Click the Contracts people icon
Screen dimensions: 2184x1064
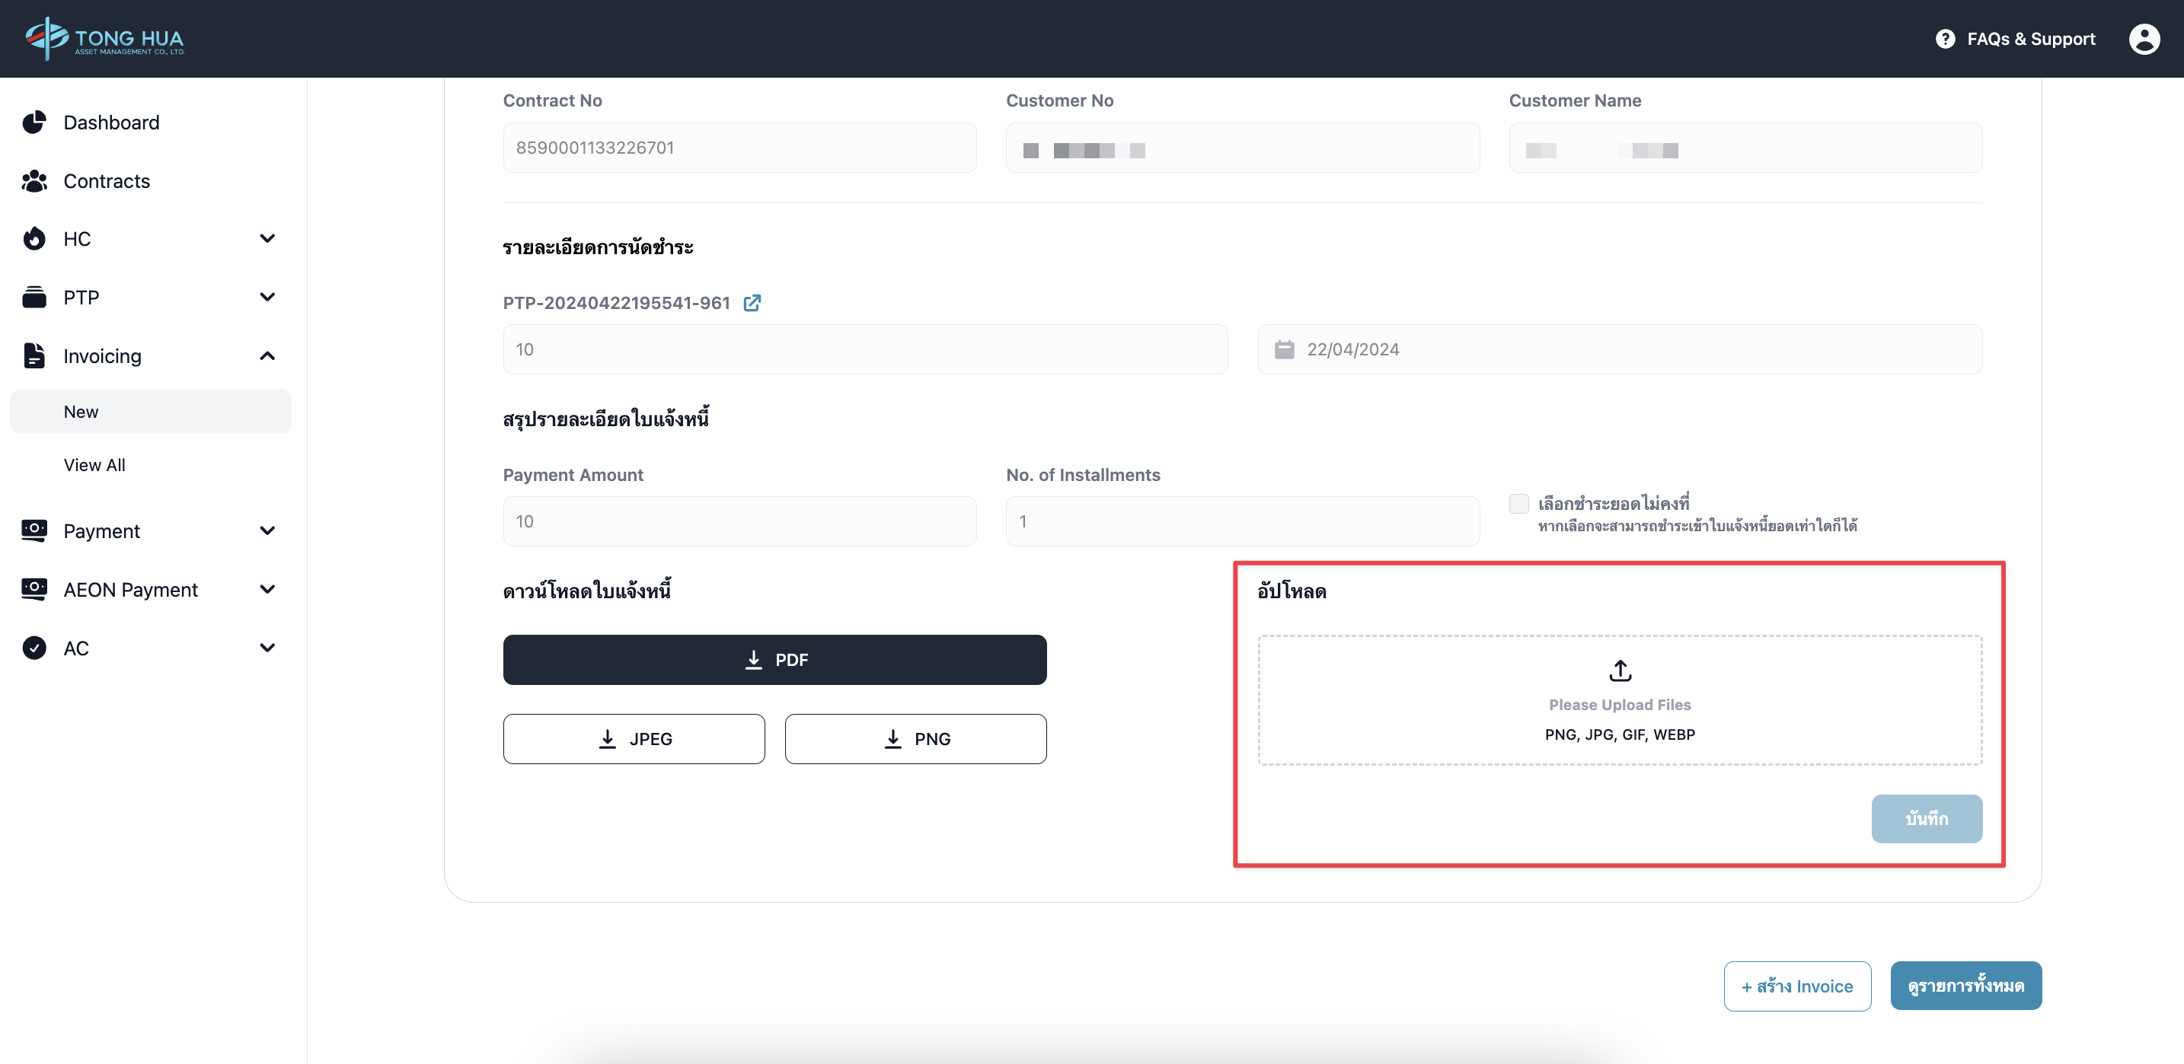34,180
